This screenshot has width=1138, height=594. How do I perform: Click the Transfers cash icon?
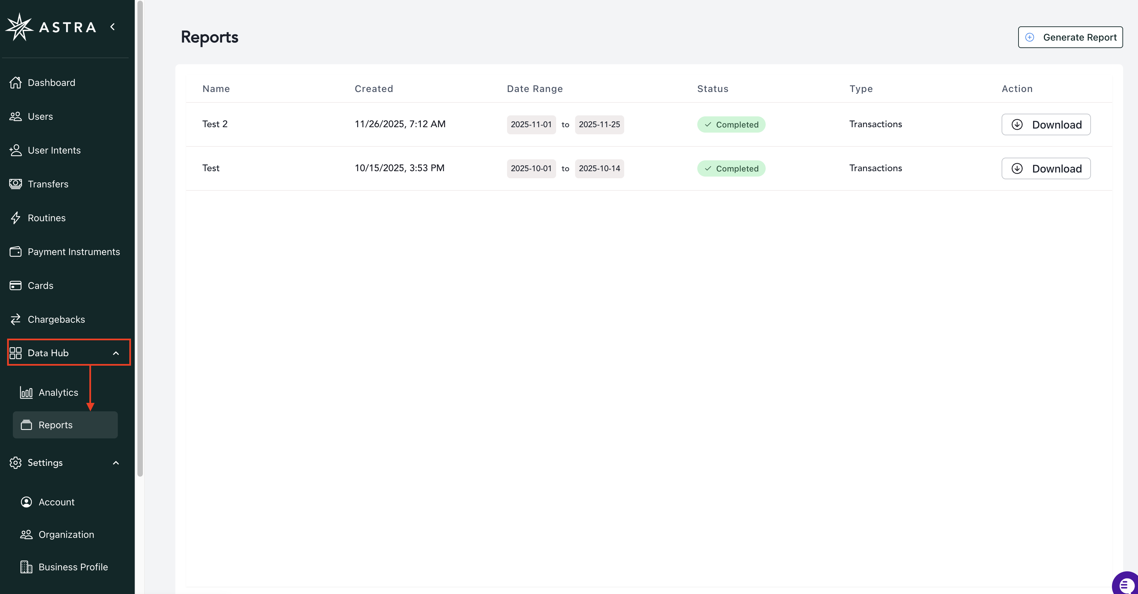click(16, 184)
